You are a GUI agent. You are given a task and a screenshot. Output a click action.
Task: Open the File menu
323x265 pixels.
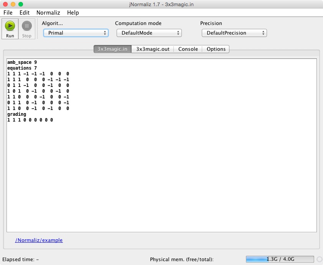[x=8, y=13]
